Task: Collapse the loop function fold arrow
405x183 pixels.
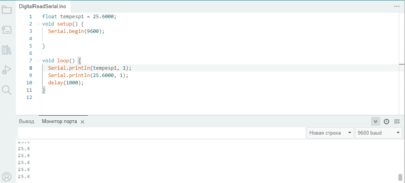Action: coord(38,61)
